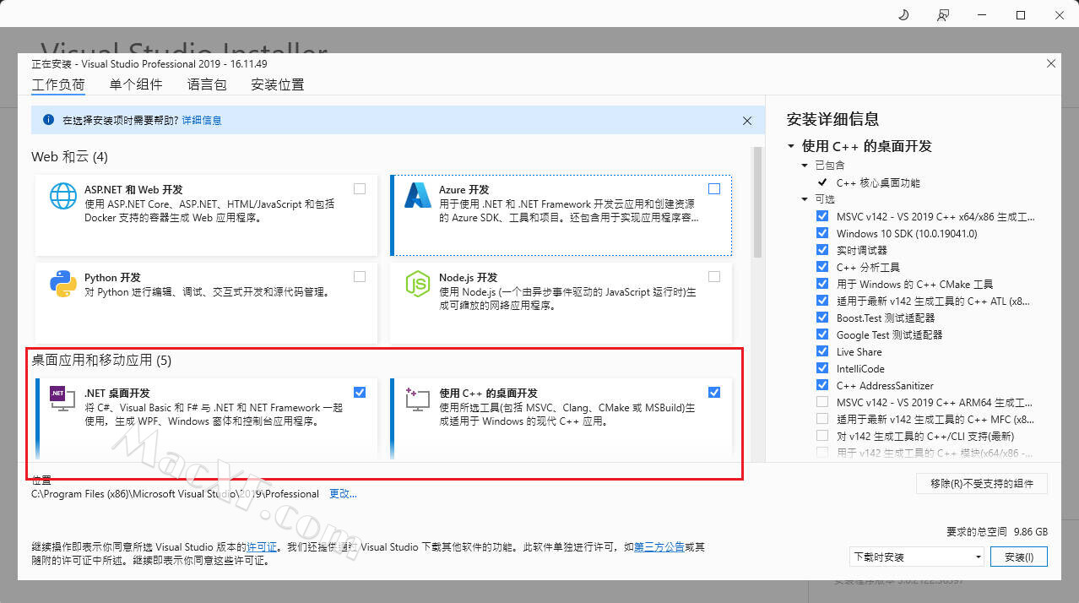Click the 更改... location link
Screen dimensions: 1079x603
coord(343,494)
